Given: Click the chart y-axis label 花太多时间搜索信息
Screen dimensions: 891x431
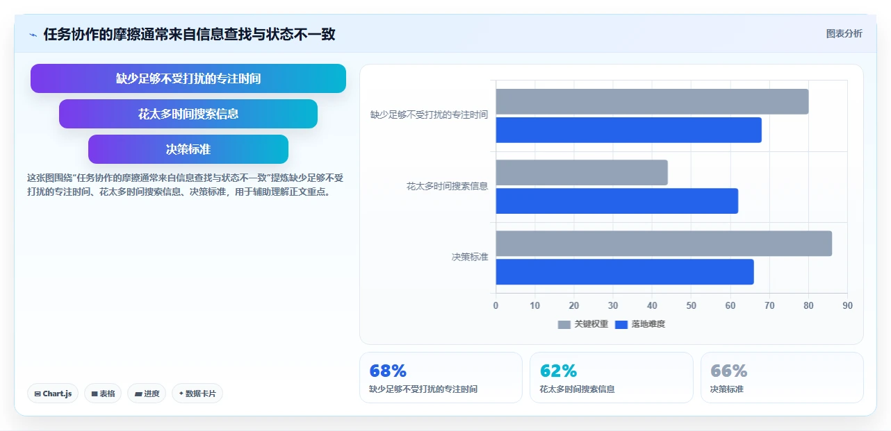Looking at the screenshot, I should click(448, 186).
